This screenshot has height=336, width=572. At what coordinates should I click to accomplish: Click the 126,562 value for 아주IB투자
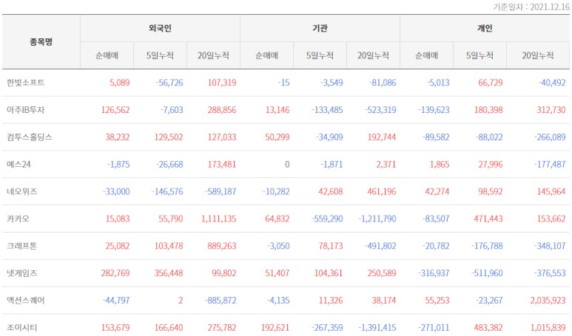click(x=115, y=110)
